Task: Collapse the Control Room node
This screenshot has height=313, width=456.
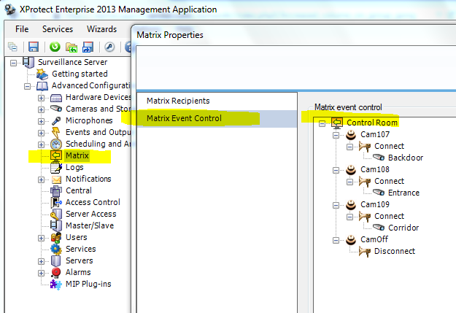Action: 322,123
